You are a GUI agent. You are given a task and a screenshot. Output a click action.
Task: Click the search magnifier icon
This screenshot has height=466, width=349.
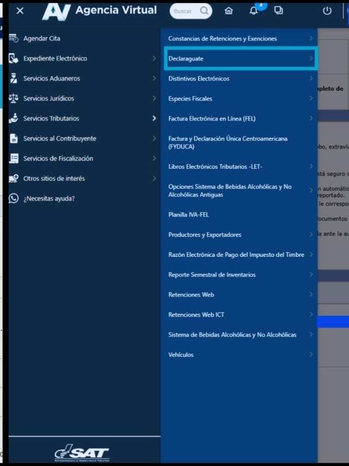pos(204,11)
